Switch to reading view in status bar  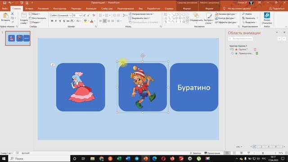click(x=241, y=153)
